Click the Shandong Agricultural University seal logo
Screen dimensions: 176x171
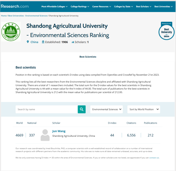pyautogui.click(x=11, y=32)
